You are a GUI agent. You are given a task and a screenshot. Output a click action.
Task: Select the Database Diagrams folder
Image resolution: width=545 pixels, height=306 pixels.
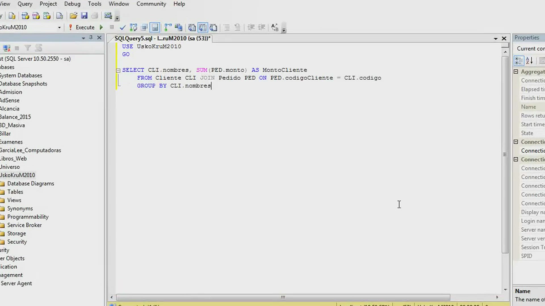point(30,184)
